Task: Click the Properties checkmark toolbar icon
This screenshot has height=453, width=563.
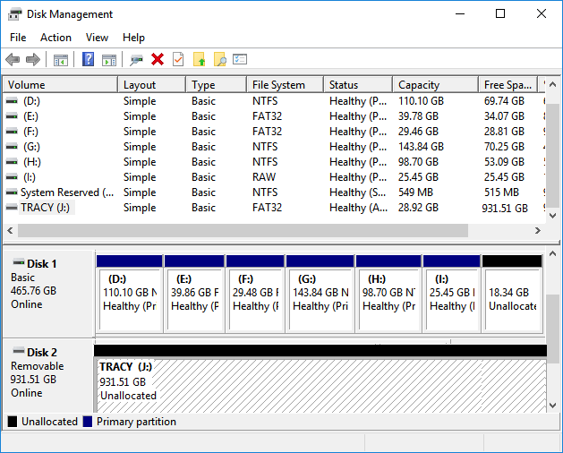Action: click(178, 59)
